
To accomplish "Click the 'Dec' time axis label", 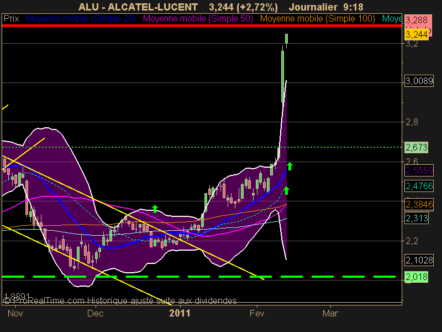I will (x=95, y=313).
